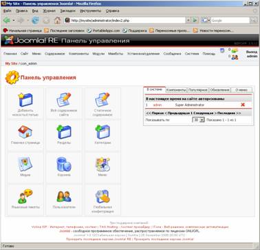This screenshot has width=260, height=250.
Task: Open the Главная admin menu item
Action: (x=10, y=54)
